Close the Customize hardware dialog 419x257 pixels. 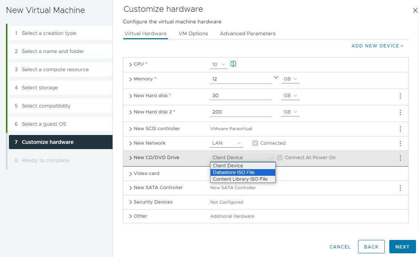tap(415, 11)
